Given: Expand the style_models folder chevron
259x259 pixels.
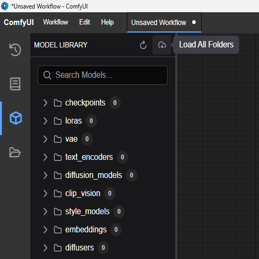Looking at the screenshot, I should point(45,212).
